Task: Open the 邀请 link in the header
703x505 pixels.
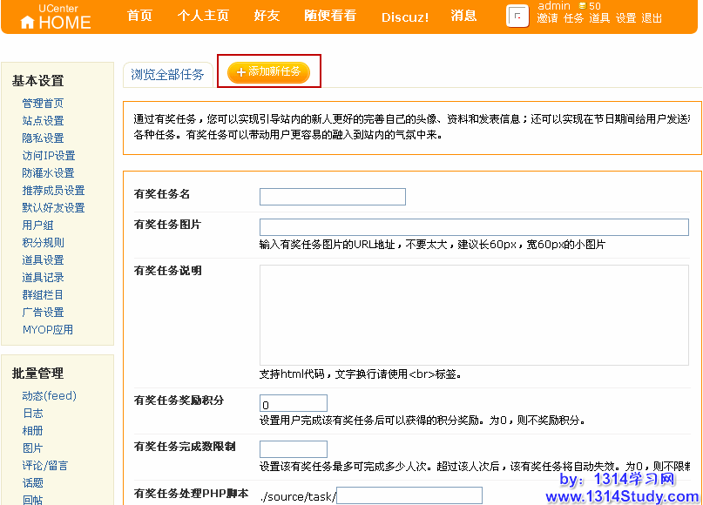Action: [x=547, y=18]
